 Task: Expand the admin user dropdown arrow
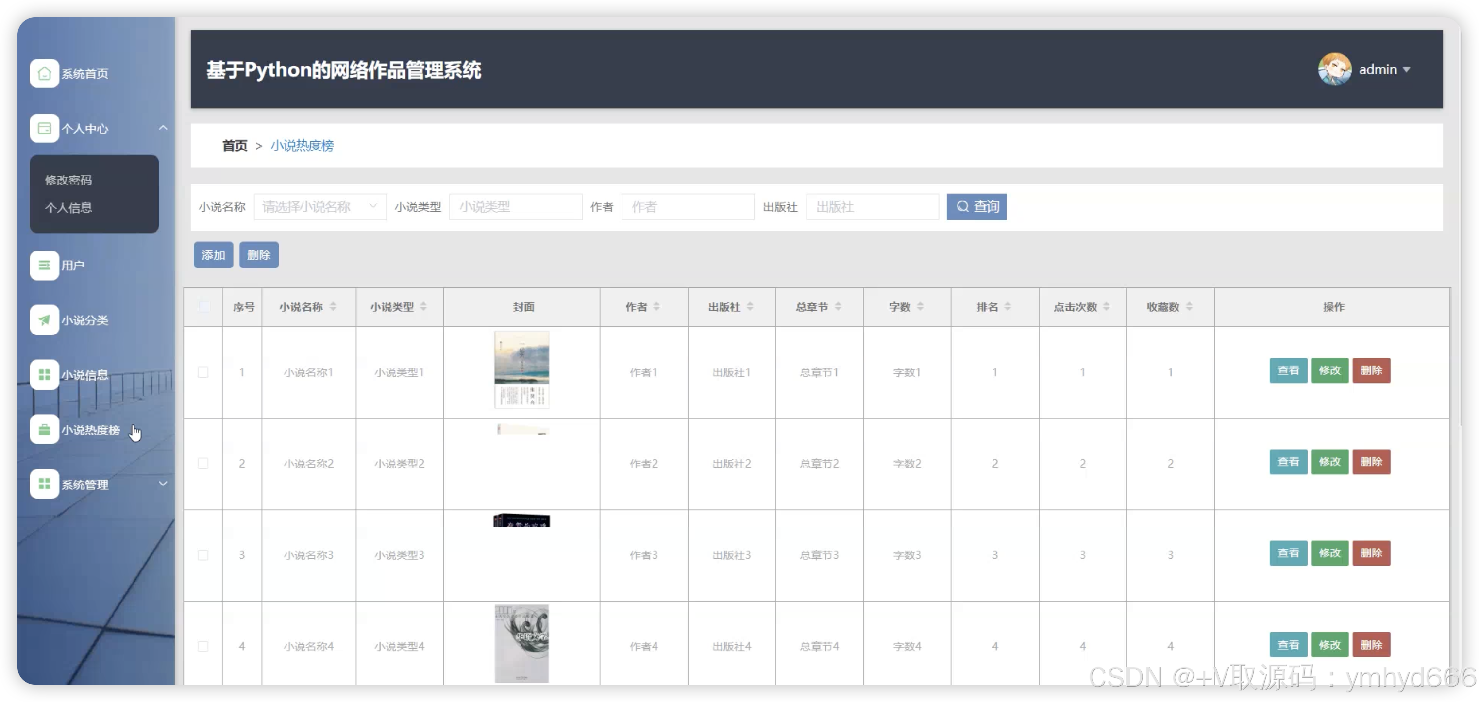1407,70
